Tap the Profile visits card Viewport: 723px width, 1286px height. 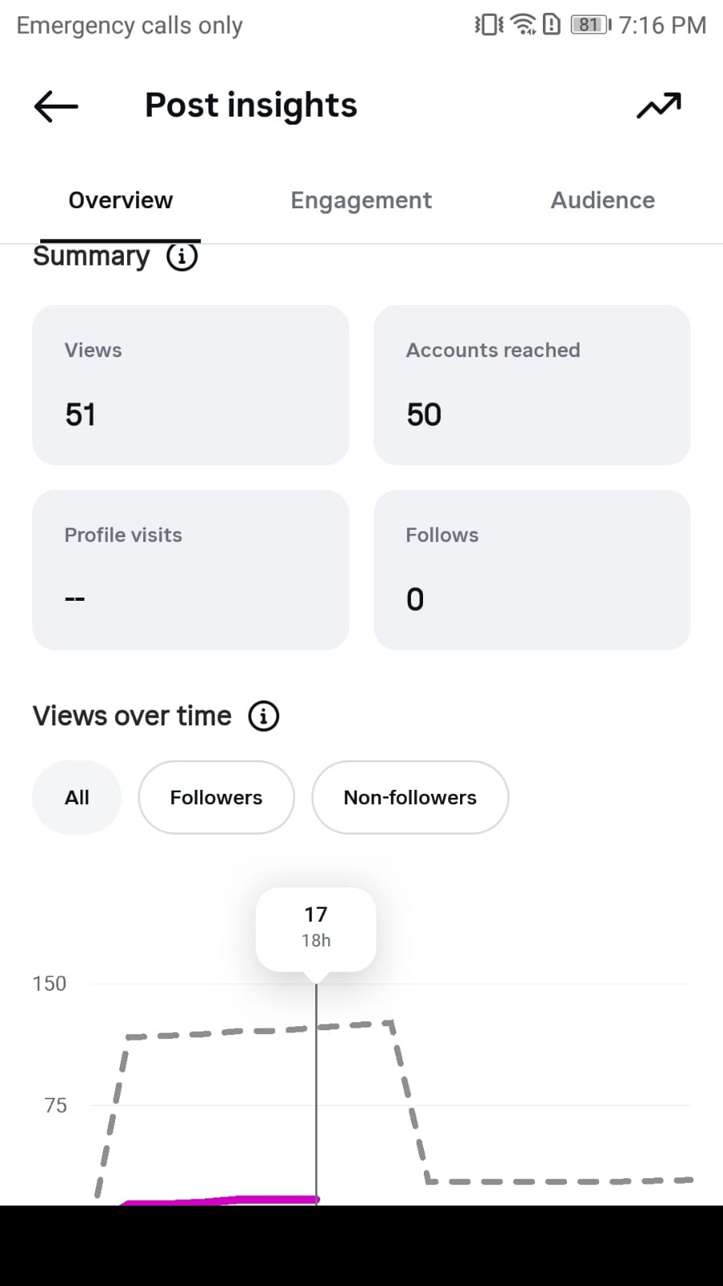point(191,569)
